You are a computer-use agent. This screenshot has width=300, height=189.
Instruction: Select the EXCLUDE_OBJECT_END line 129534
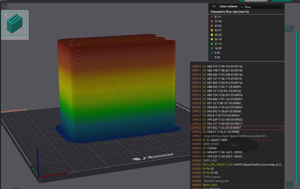(x=237, y=164)
